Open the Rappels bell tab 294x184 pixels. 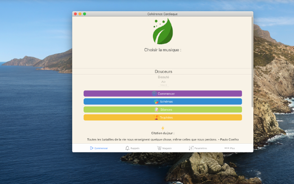(x=132, y=148)
